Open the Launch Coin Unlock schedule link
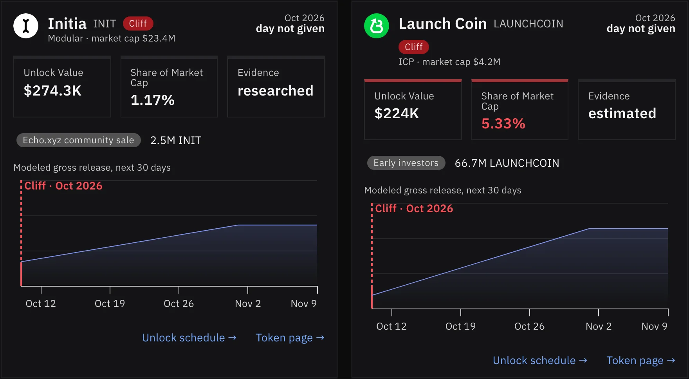Image resolution: width=689 pixels, height=379 pixels. coord(540,360)
